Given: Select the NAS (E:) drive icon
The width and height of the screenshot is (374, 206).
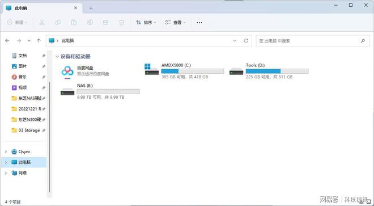Looking at the screenshot, I should click(x=67, y=91).
